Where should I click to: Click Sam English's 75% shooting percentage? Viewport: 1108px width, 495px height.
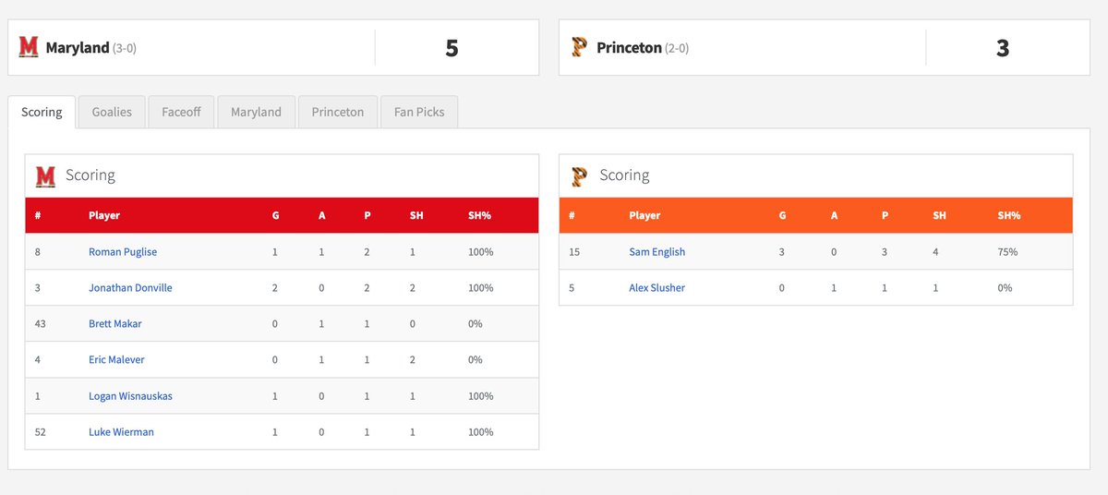pos(1006,252)
